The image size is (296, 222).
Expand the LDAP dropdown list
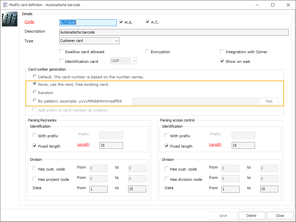[x=134, y=61]
